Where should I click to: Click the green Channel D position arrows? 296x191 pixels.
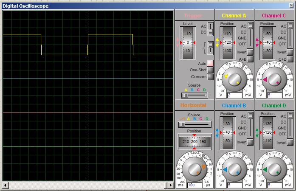coord(257,133)
